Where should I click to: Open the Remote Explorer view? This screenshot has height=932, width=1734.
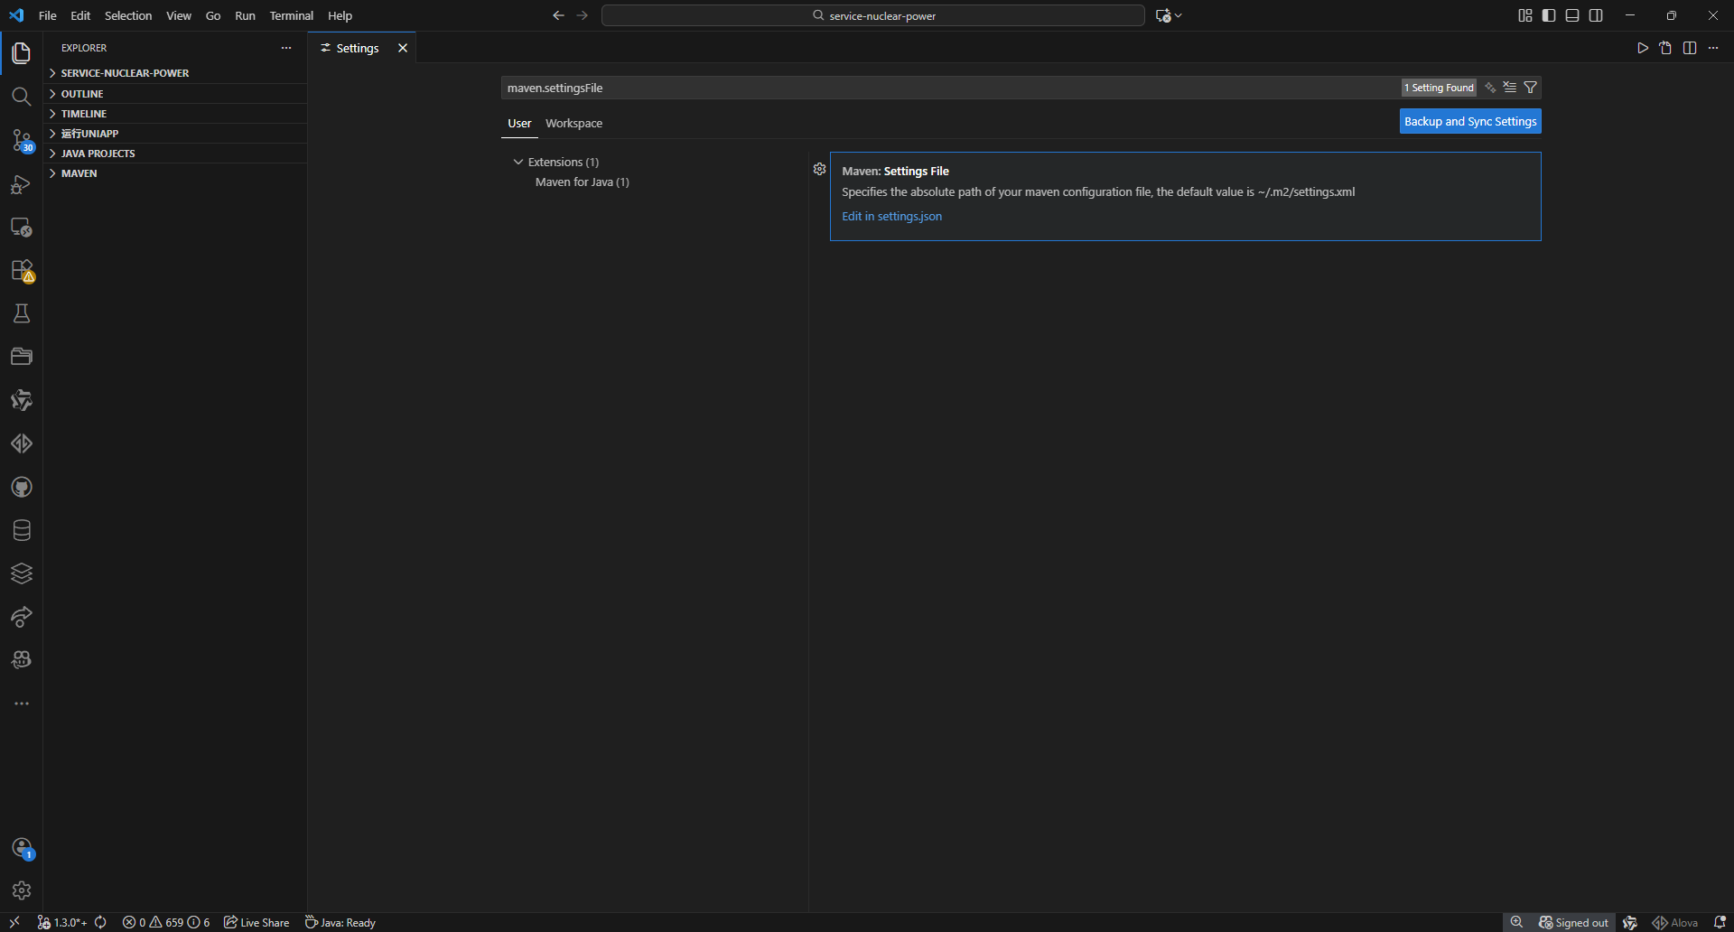click(x=22, y=227)
